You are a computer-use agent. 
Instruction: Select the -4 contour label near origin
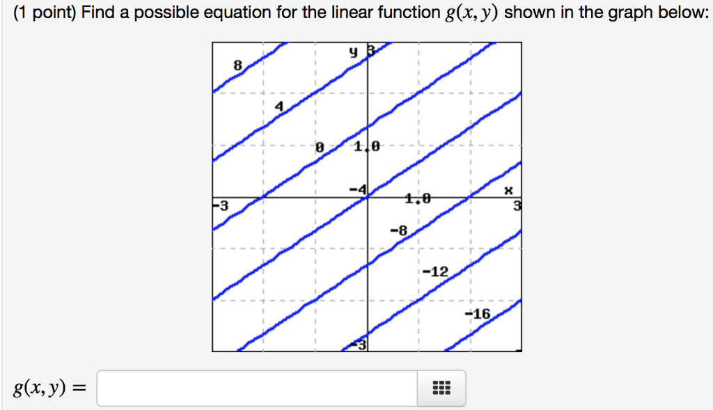pos(357,189)
